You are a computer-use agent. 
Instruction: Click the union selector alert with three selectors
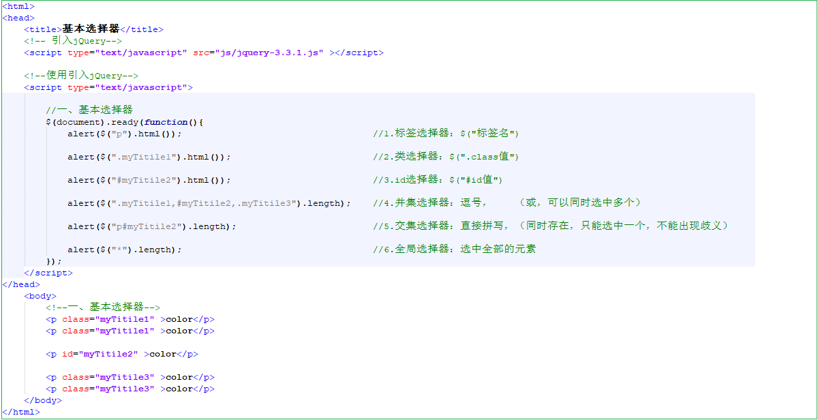[209, 203]
